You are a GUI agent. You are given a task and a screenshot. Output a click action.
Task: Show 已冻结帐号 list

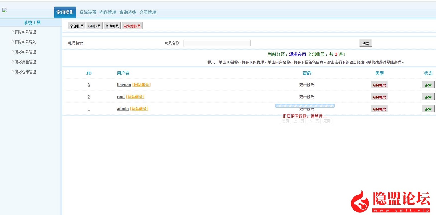[x=132, y=26]
